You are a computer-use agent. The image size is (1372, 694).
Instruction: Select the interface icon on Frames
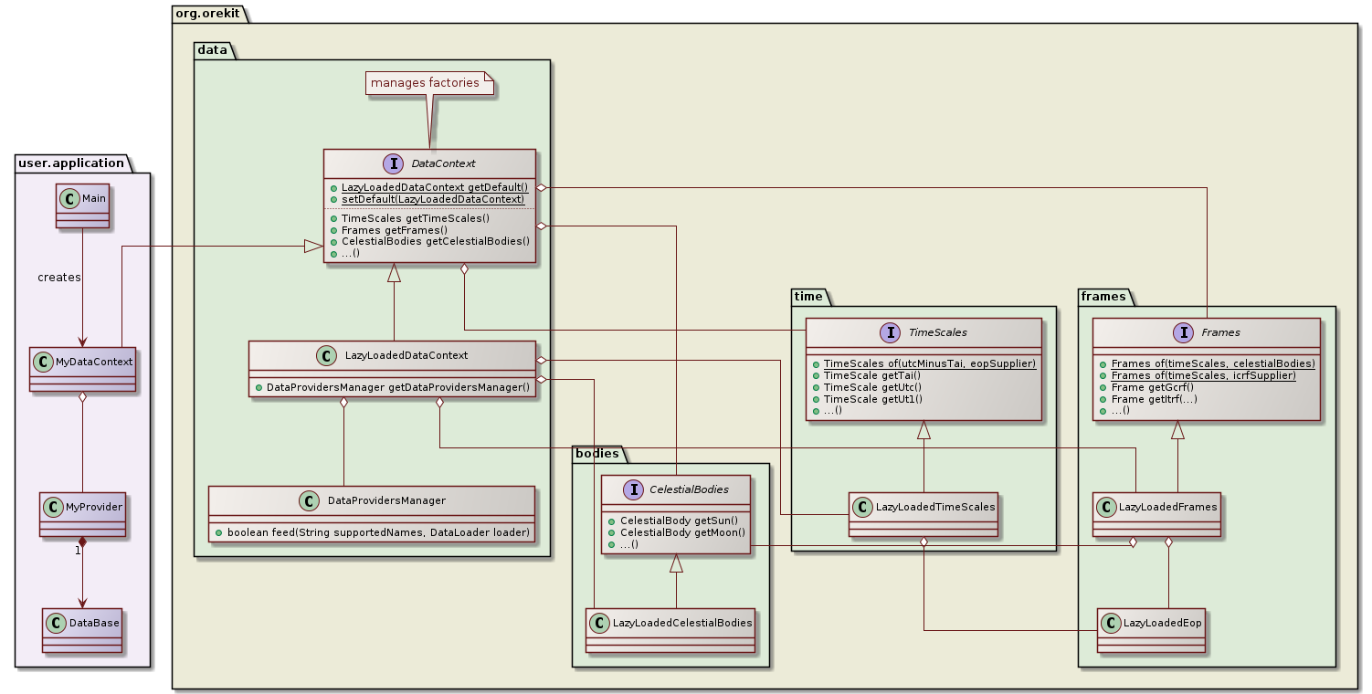coord(1184,331)
